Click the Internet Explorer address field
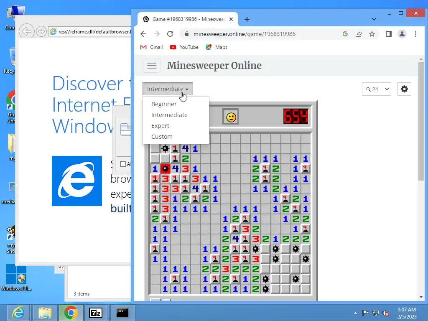Viewport: 428px width, 321px height. point(90,31)
